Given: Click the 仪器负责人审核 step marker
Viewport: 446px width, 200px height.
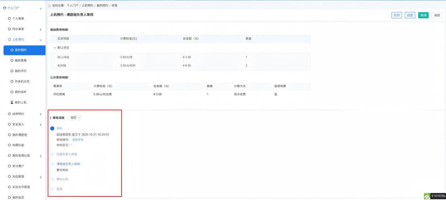Looking at the screenshot, I should tap(52, 154).
